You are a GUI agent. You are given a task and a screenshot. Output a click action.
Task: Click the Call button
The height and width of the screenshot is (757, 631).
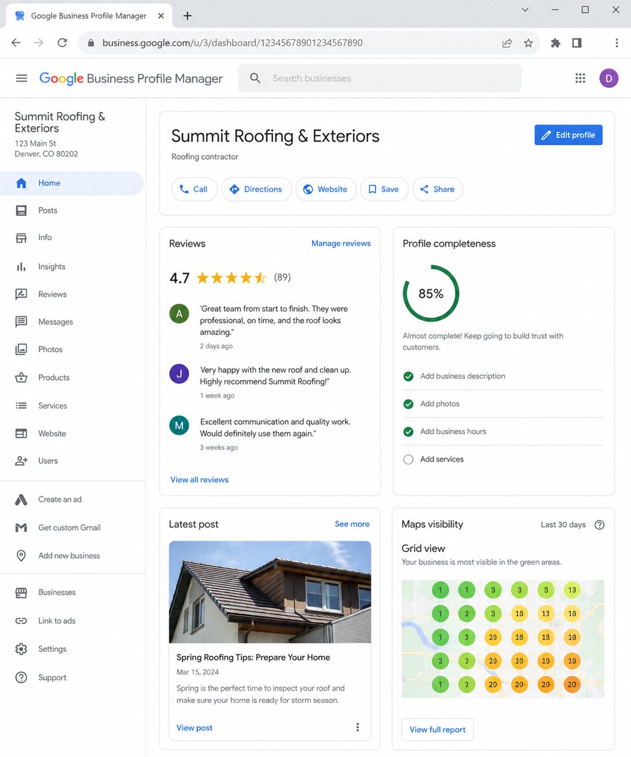coord(194,189)
